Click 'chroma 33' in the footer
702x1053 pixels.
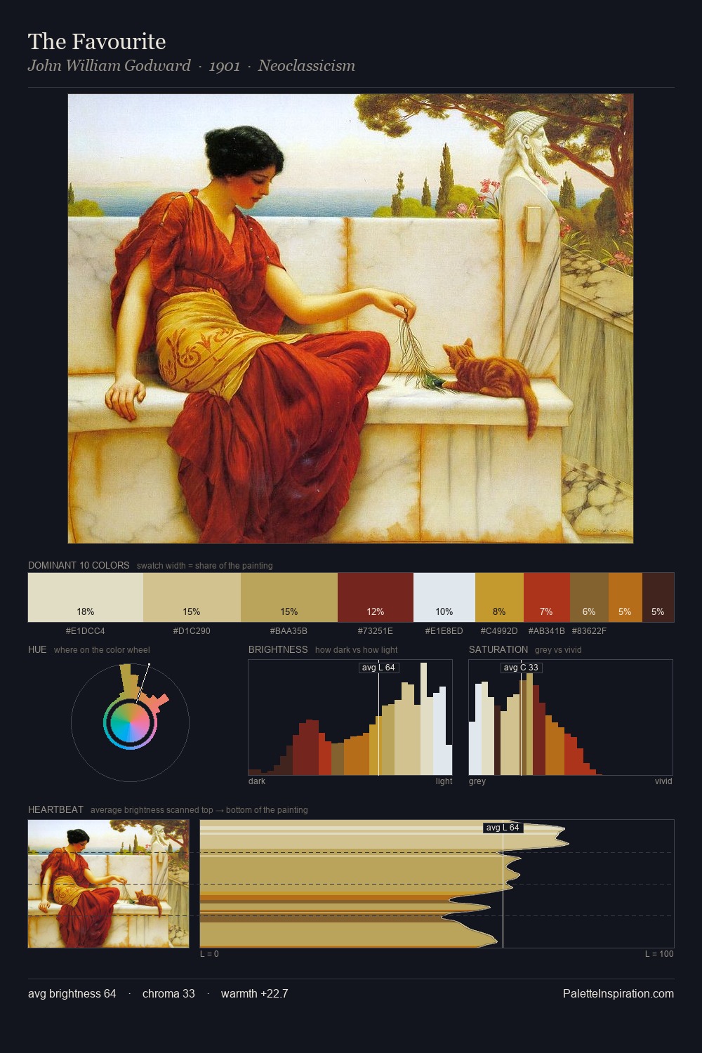click(168, 993)
